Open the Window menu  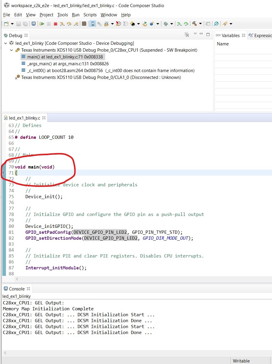pos(109,15)
